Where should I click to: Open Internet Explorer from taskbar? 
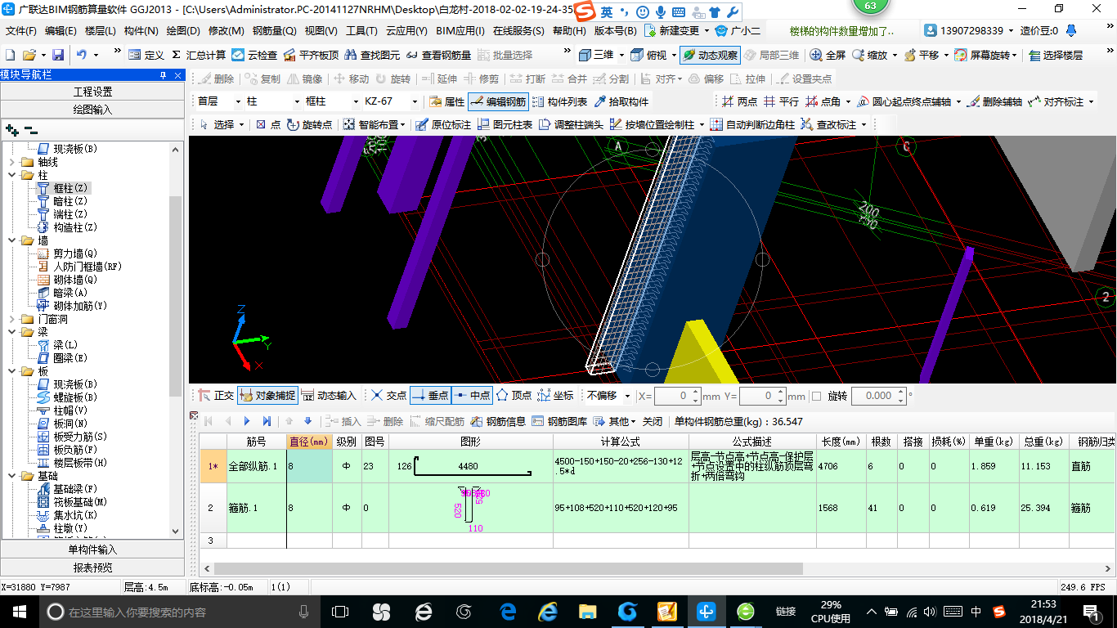pos(547,612)
